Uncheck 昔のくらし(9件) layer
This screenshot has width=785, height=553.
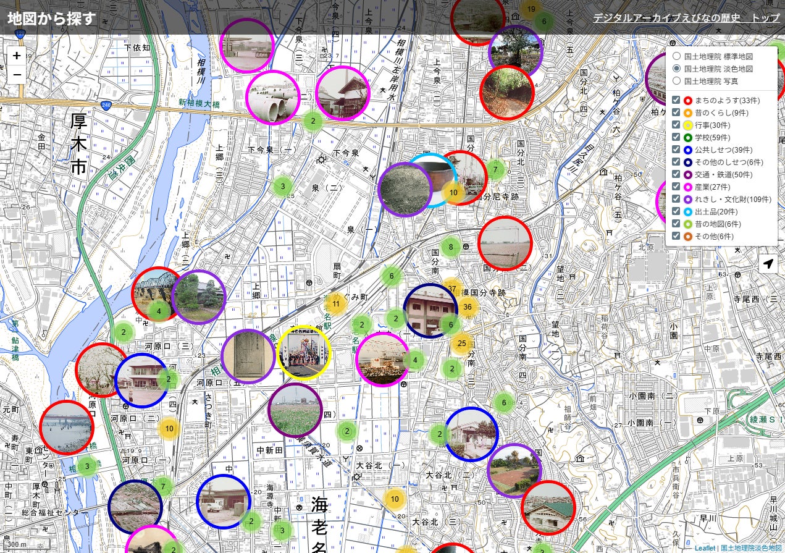(676, 112)
